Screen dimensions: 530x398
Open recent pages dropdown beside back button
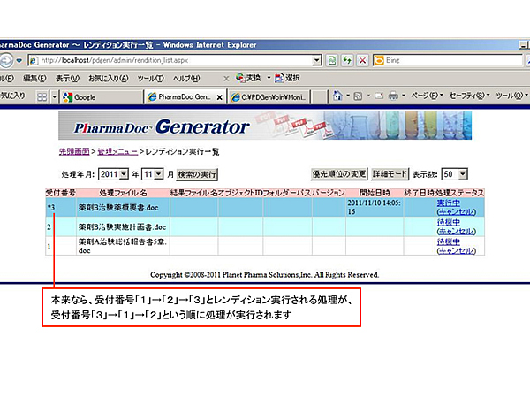[19, 60]
